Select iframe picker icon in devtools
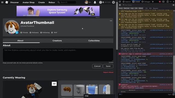This screenshot has width=175, height=98. pos(164,2)
